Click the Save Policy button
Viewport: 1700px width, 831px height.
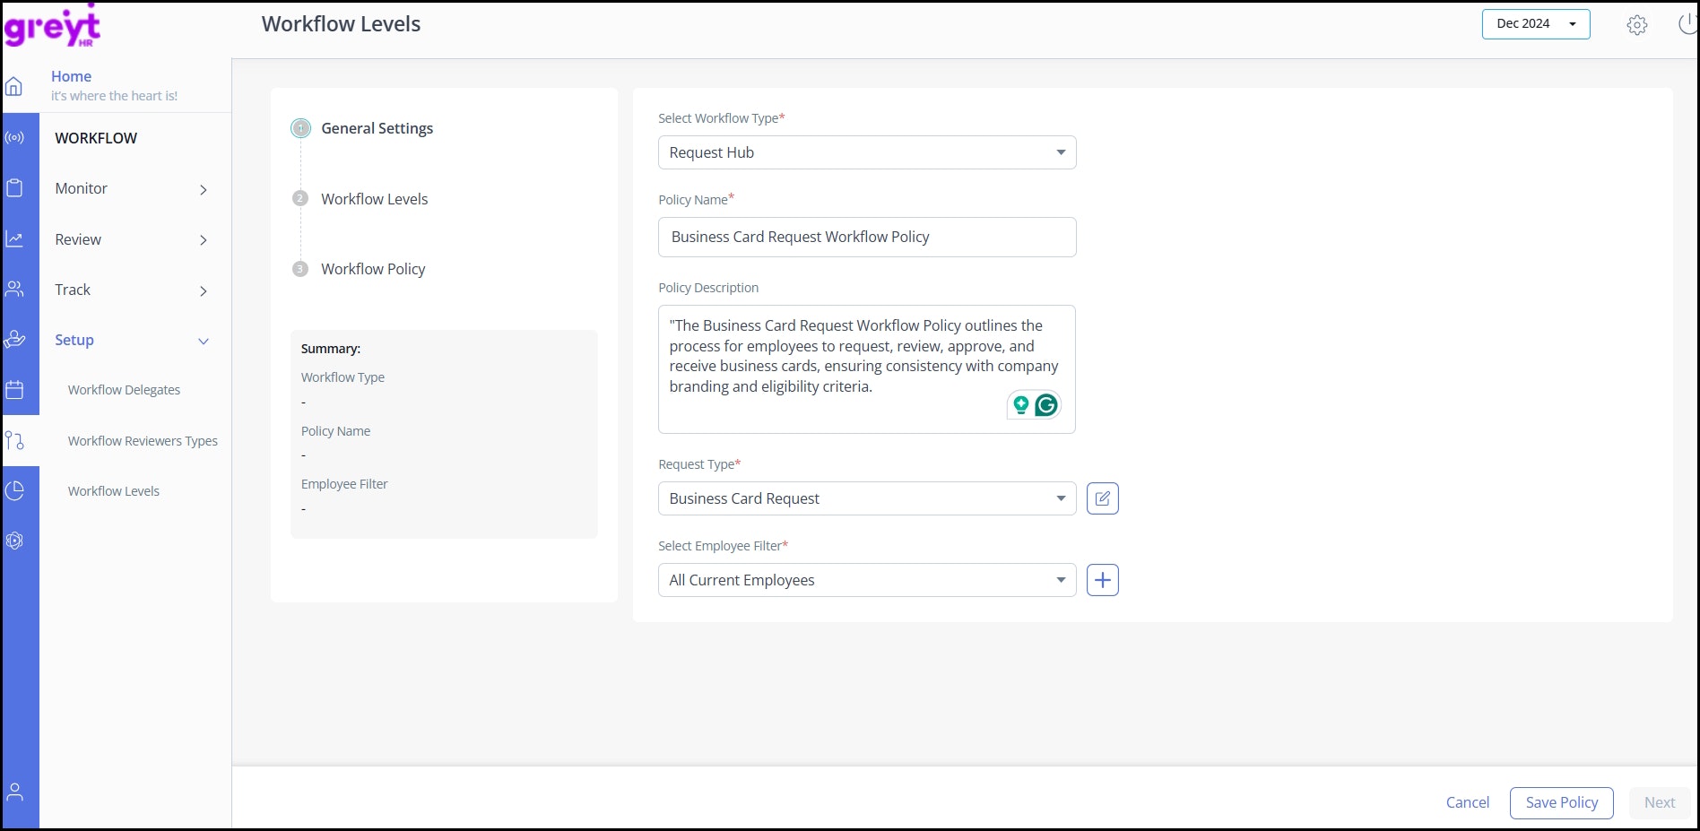[x=1562, y=802]
